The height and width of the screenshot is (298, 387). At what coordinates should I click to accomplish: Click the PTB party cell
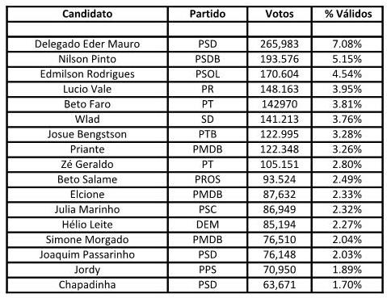pyautogui.click(x=208, y=135)
